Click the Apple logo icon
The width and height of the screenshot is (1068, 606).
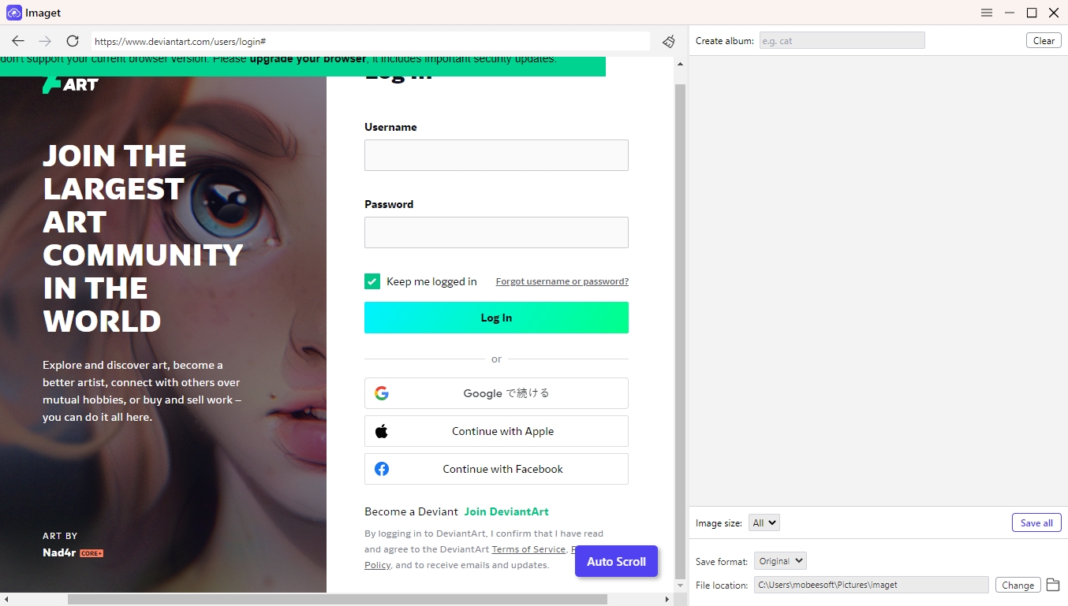tap(382, 431)
